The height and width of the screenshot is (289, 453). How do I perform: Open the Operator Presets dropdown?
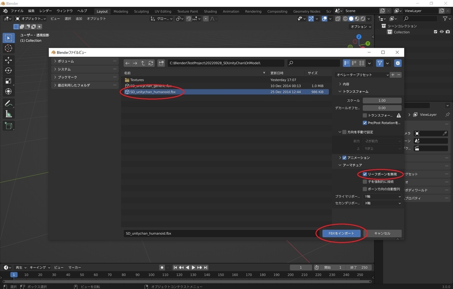click(x=362, y=75)
